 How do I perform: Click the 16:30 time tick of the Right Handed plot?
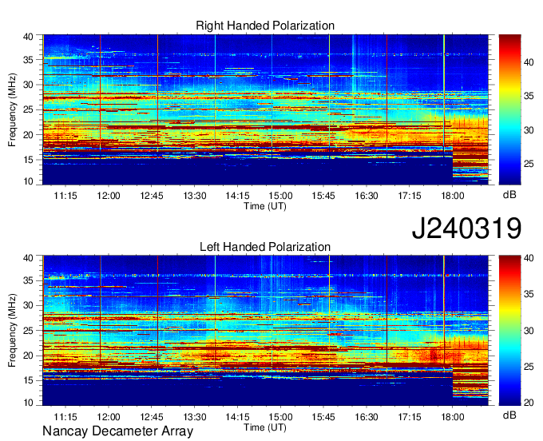(x=367, y=196)
